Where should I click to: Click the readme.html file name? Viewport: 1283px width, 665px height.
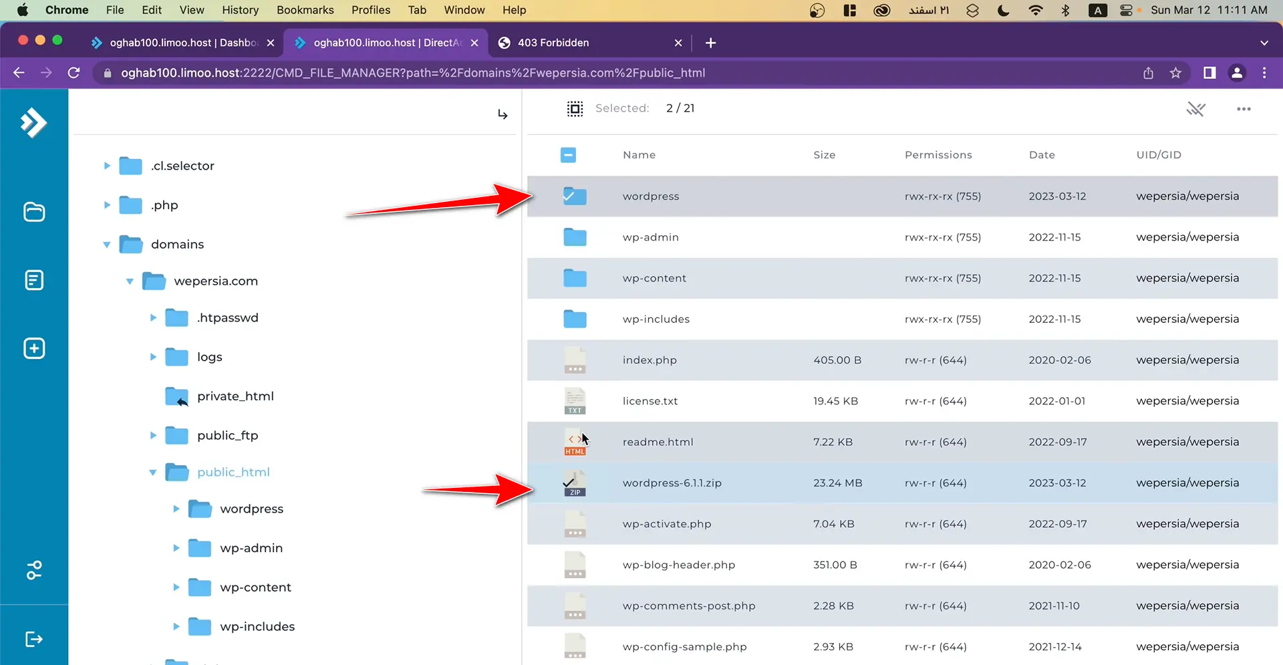(x=658, y=442)
